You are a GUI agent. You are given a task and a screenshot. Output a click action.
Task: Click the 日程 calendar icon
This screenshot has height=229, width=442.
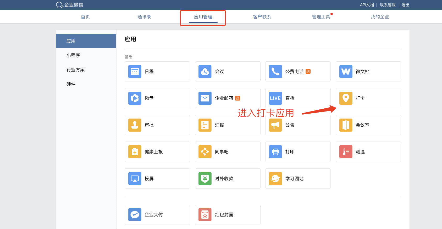pos(135,72)
